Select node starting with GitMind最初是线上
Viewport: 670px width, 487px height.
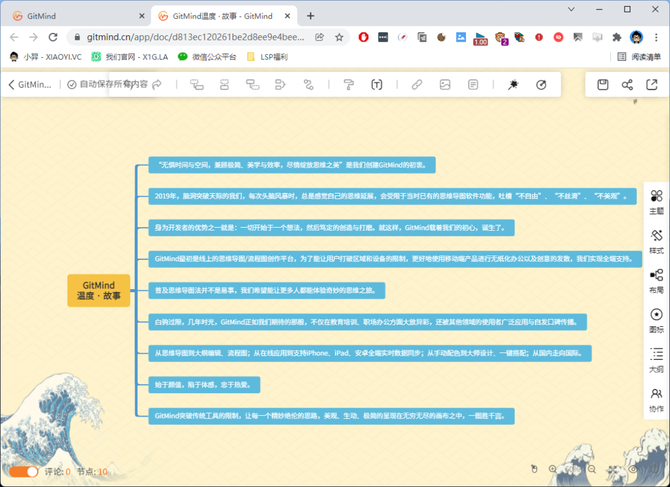click(395, 259)
